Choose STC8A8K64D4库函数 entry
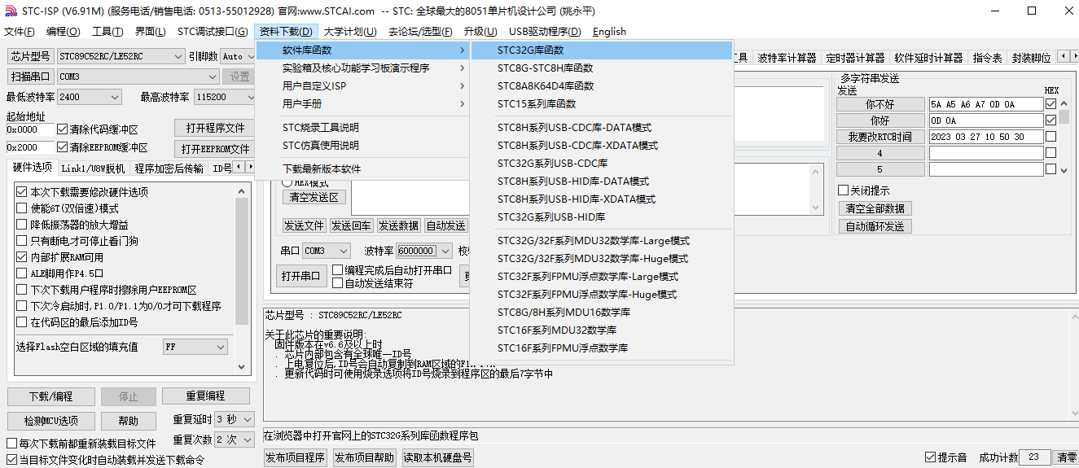Image resolution: width=1079 pixels, height=468 pixels. pos(602,86)
